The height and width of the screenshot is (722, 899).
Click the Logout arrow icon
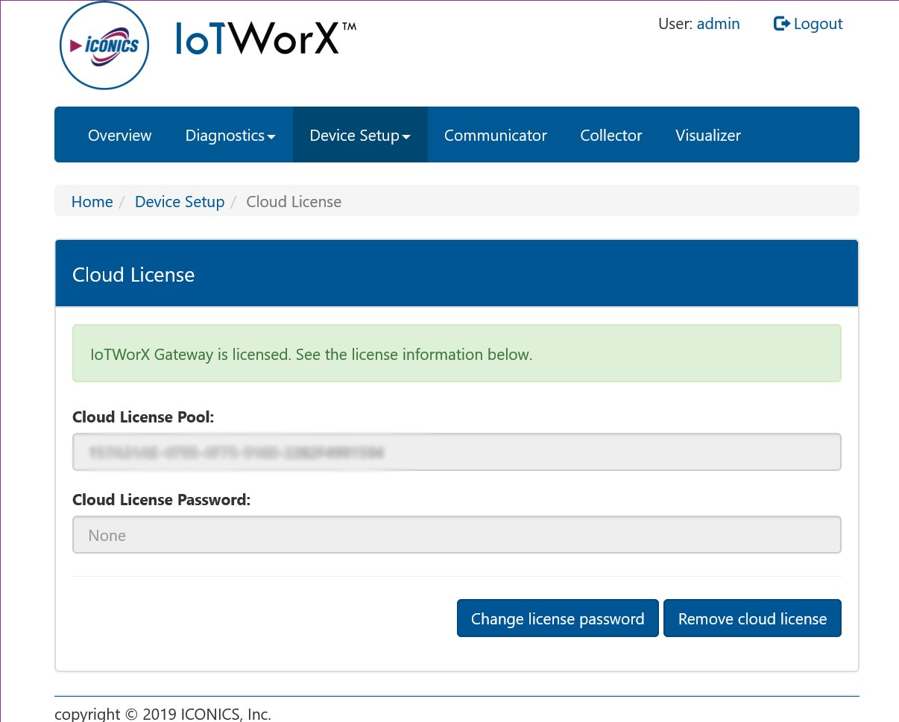point(781,24)
